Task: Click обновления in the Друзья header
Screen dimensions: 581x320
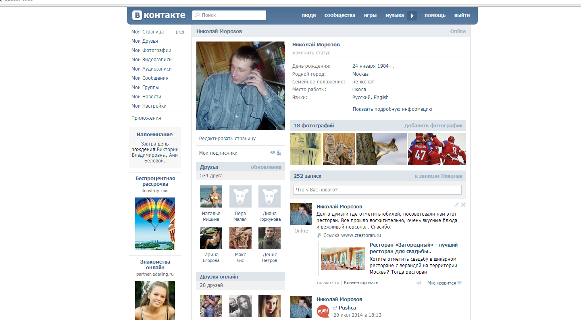Action: [266, 167]
